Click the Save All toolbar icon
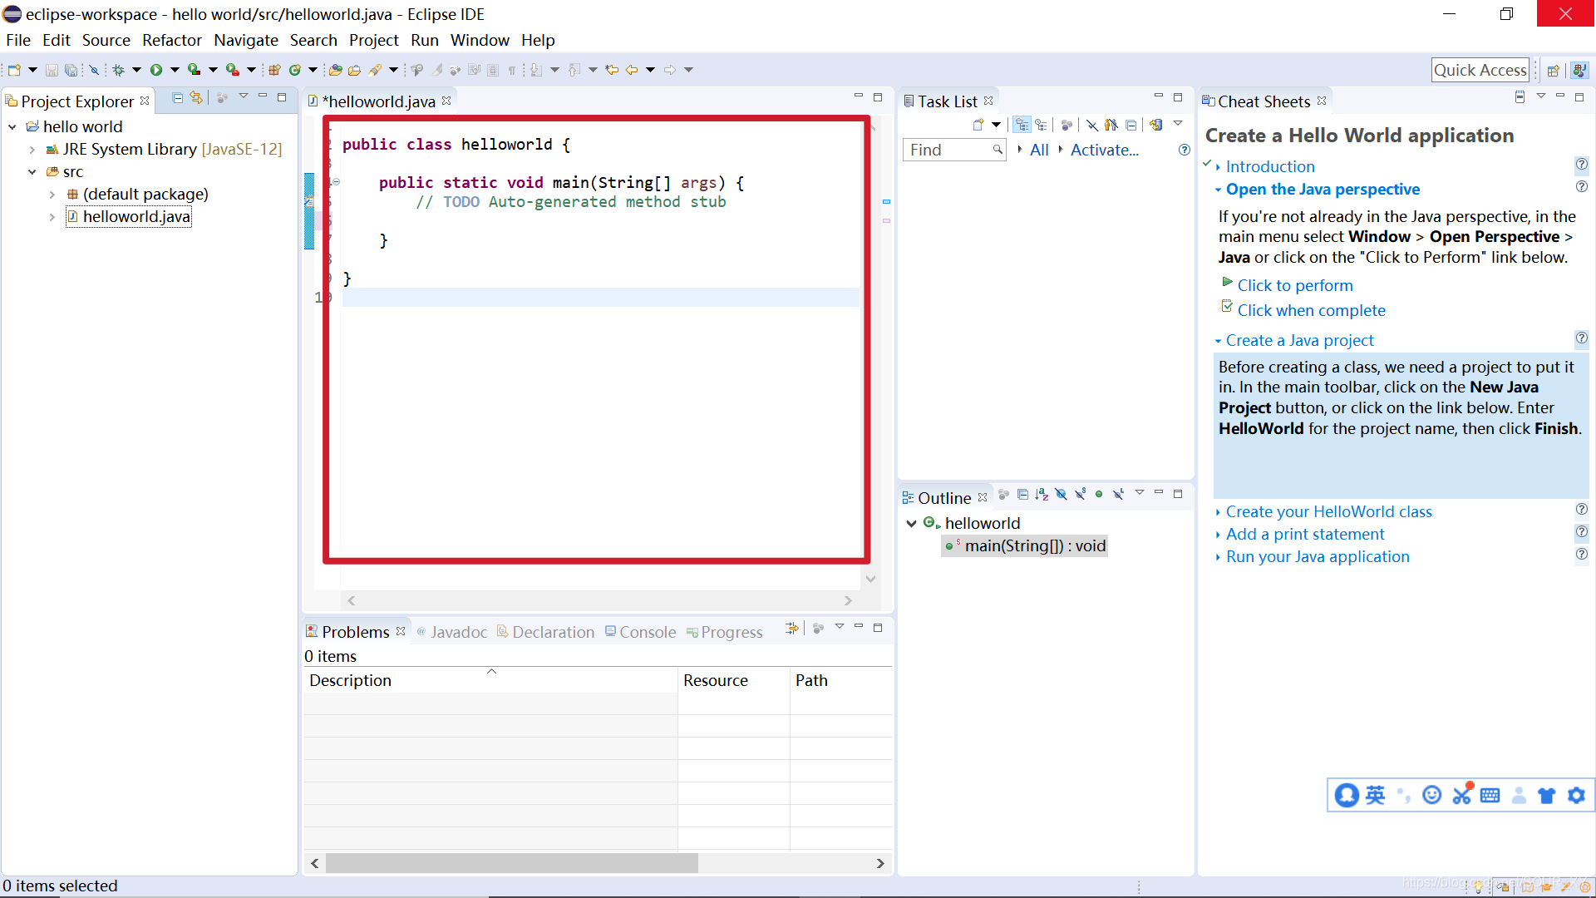 tap(71, 70)
